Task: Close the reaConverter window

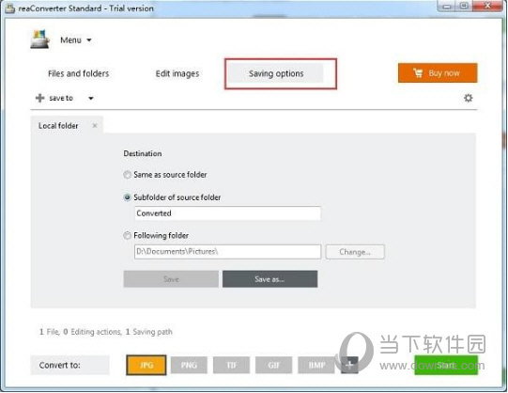Action: pyautogui.click(x=487, y=6)
